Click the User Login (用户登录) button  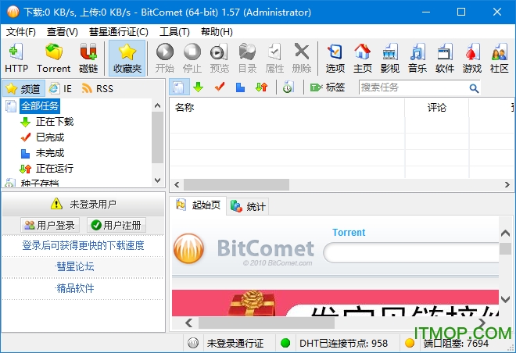pyautogui.click(x=50, y=225)
